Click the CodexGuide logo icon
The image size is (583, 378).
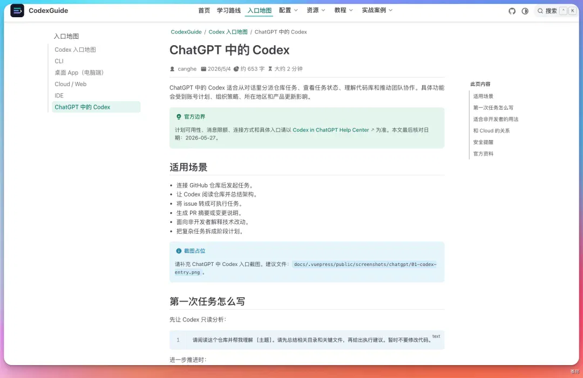[x=17, y=11]
